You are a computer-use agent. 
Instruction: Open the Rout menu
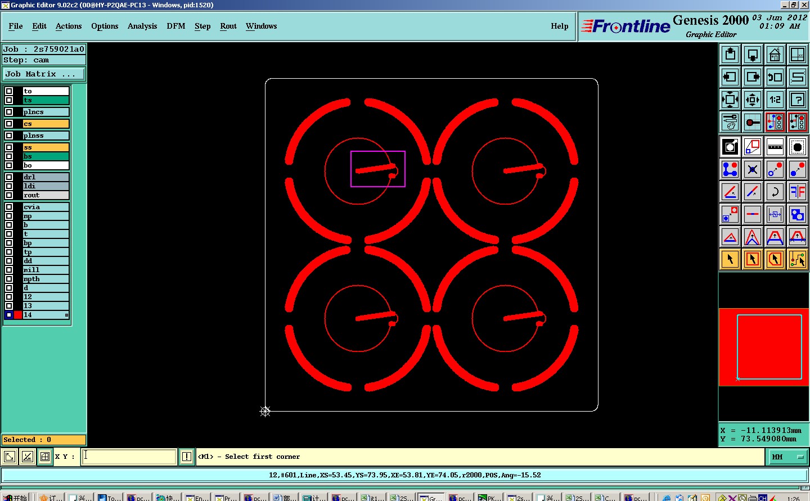[x=228, y=26]
